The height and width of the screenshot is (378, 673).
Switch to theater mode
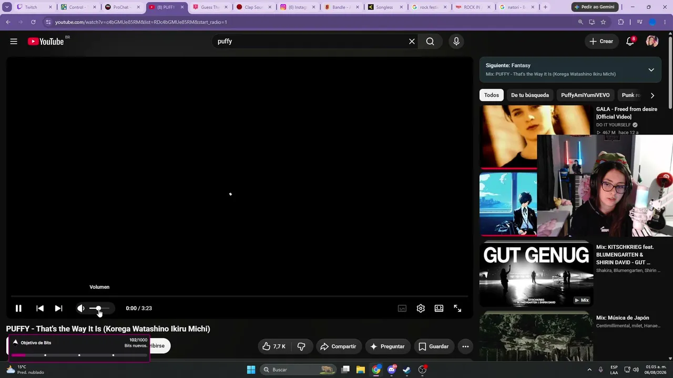[x=439, y=308]
